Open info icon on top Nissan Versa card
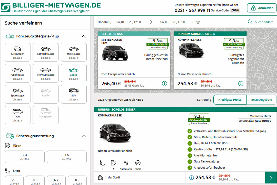The image size is (277, 185). click(x=241, y=84)
